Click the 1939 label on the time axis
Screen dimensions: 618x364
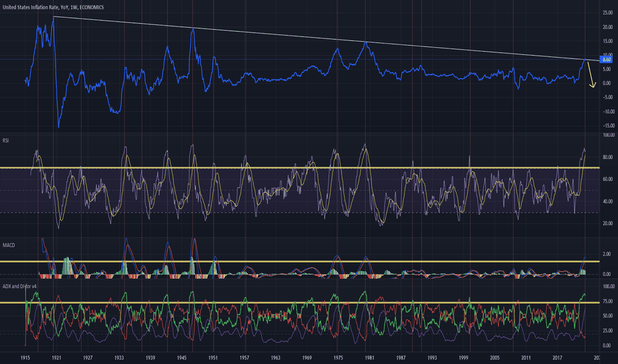150,357
